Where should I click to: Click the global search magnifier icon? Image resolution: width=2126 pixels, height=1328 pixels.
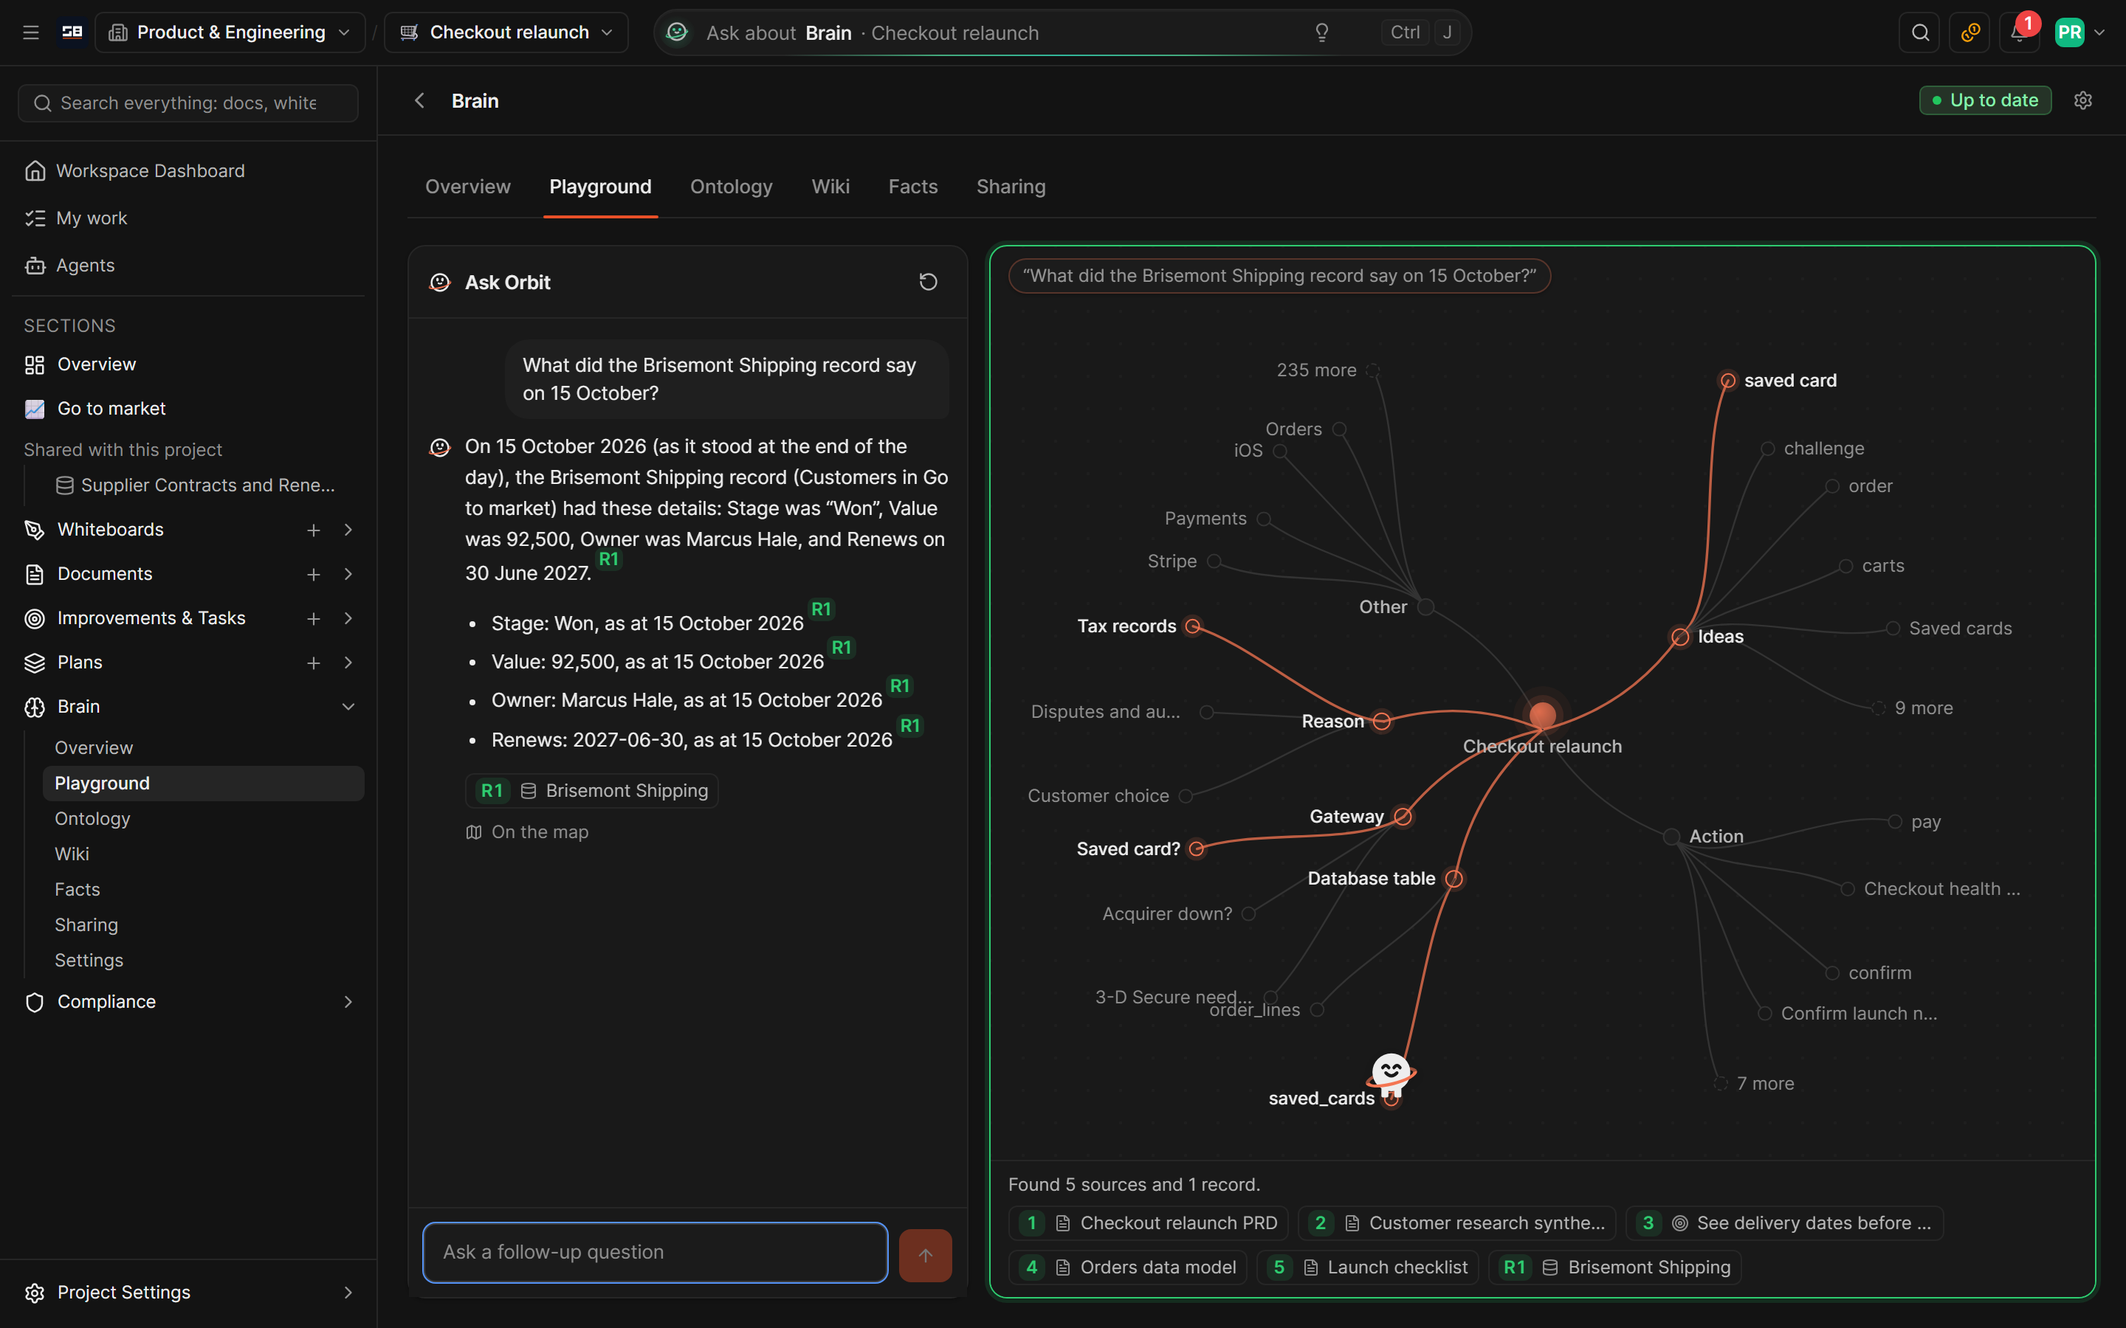pyautogui.click(x=1919, y=32)
